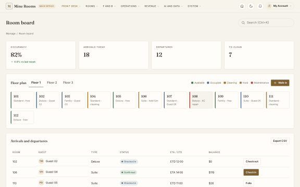Open Folio for room 110
Viewport: 300px width, 187px height.
click(248, 183)
